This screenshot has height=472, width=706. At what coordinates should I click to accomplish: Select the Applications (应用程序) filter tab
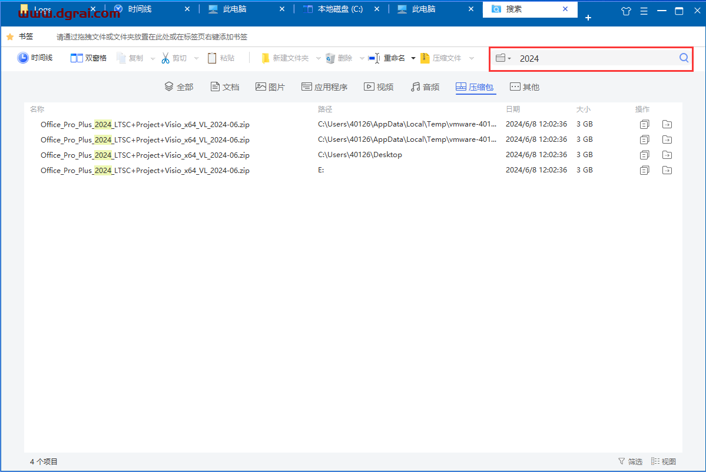[324, 87]
